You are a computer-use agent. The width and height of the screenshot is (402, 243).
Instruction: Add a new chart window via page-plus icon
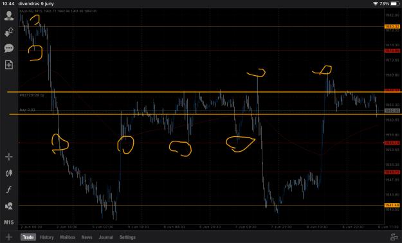click(x=9, y=64)
